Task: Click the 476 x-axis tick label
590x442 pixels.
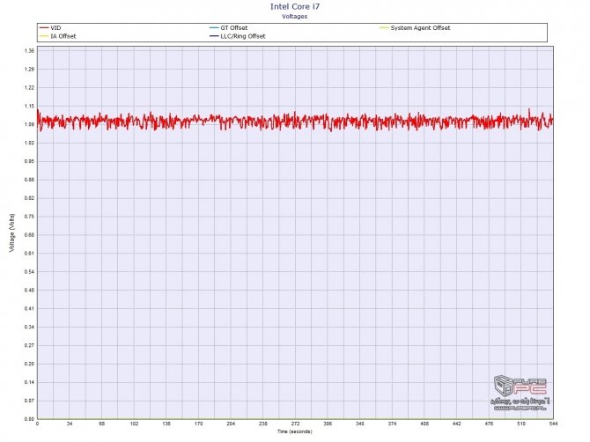Action: pos(489,424)
